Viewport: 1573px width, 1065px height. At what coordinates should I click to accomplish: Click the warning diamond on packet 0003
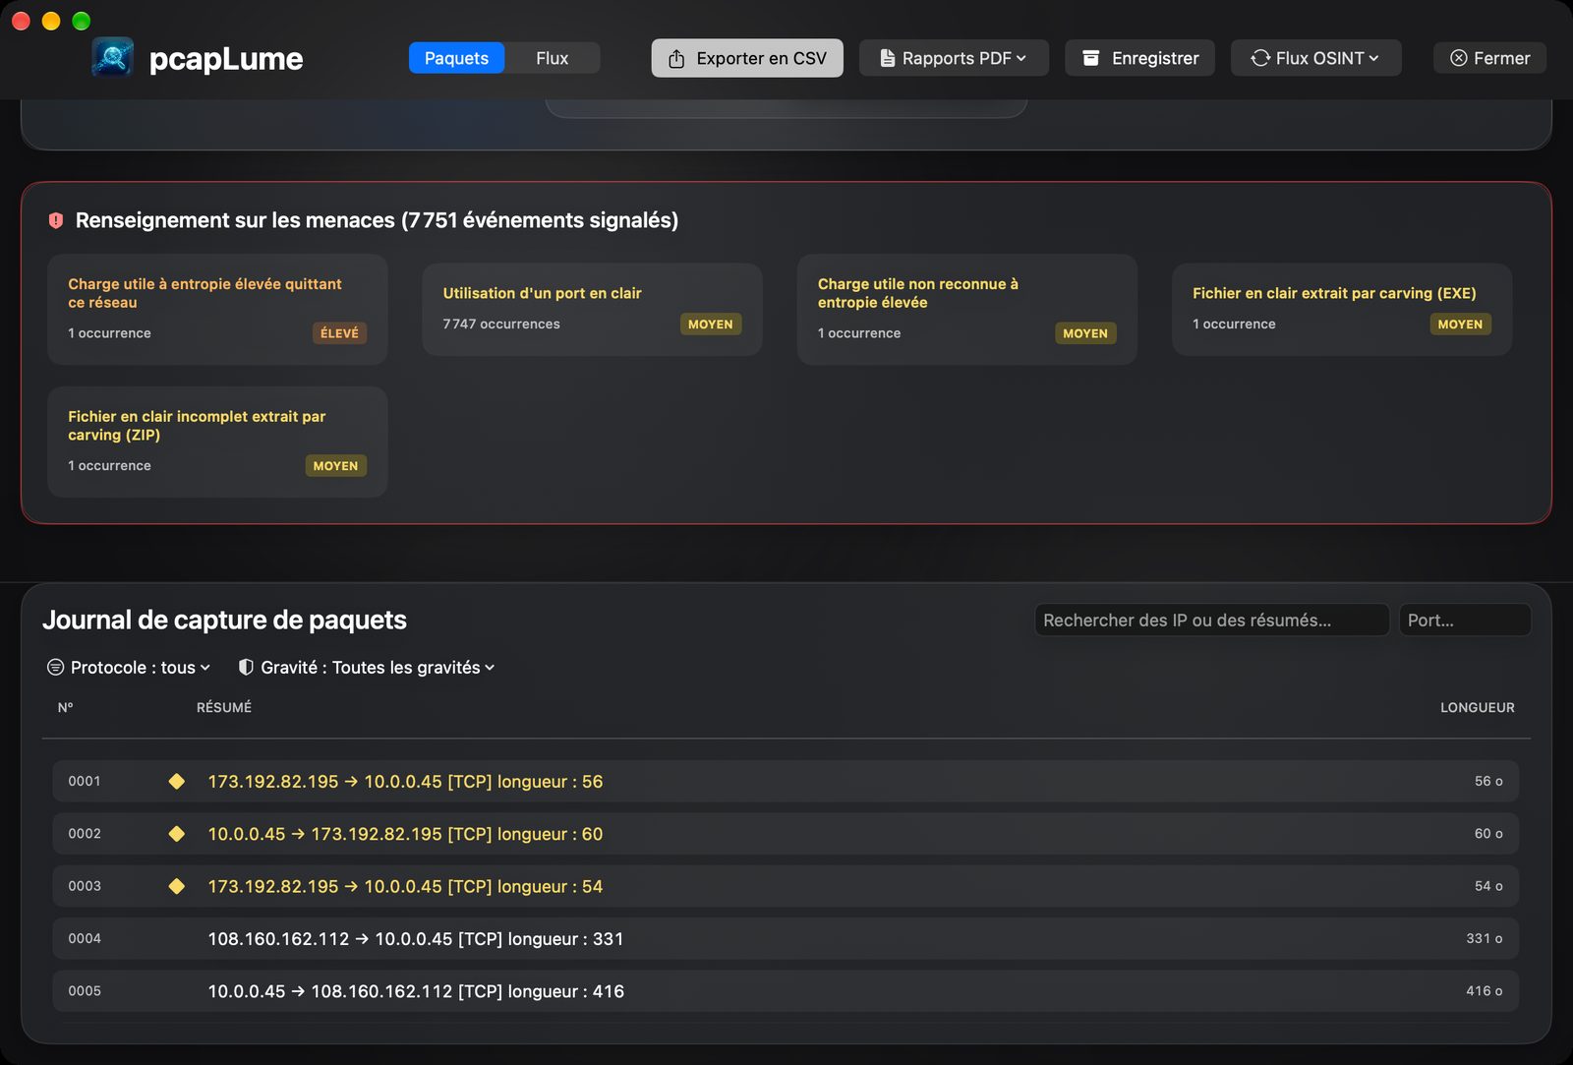click(177, 887)
